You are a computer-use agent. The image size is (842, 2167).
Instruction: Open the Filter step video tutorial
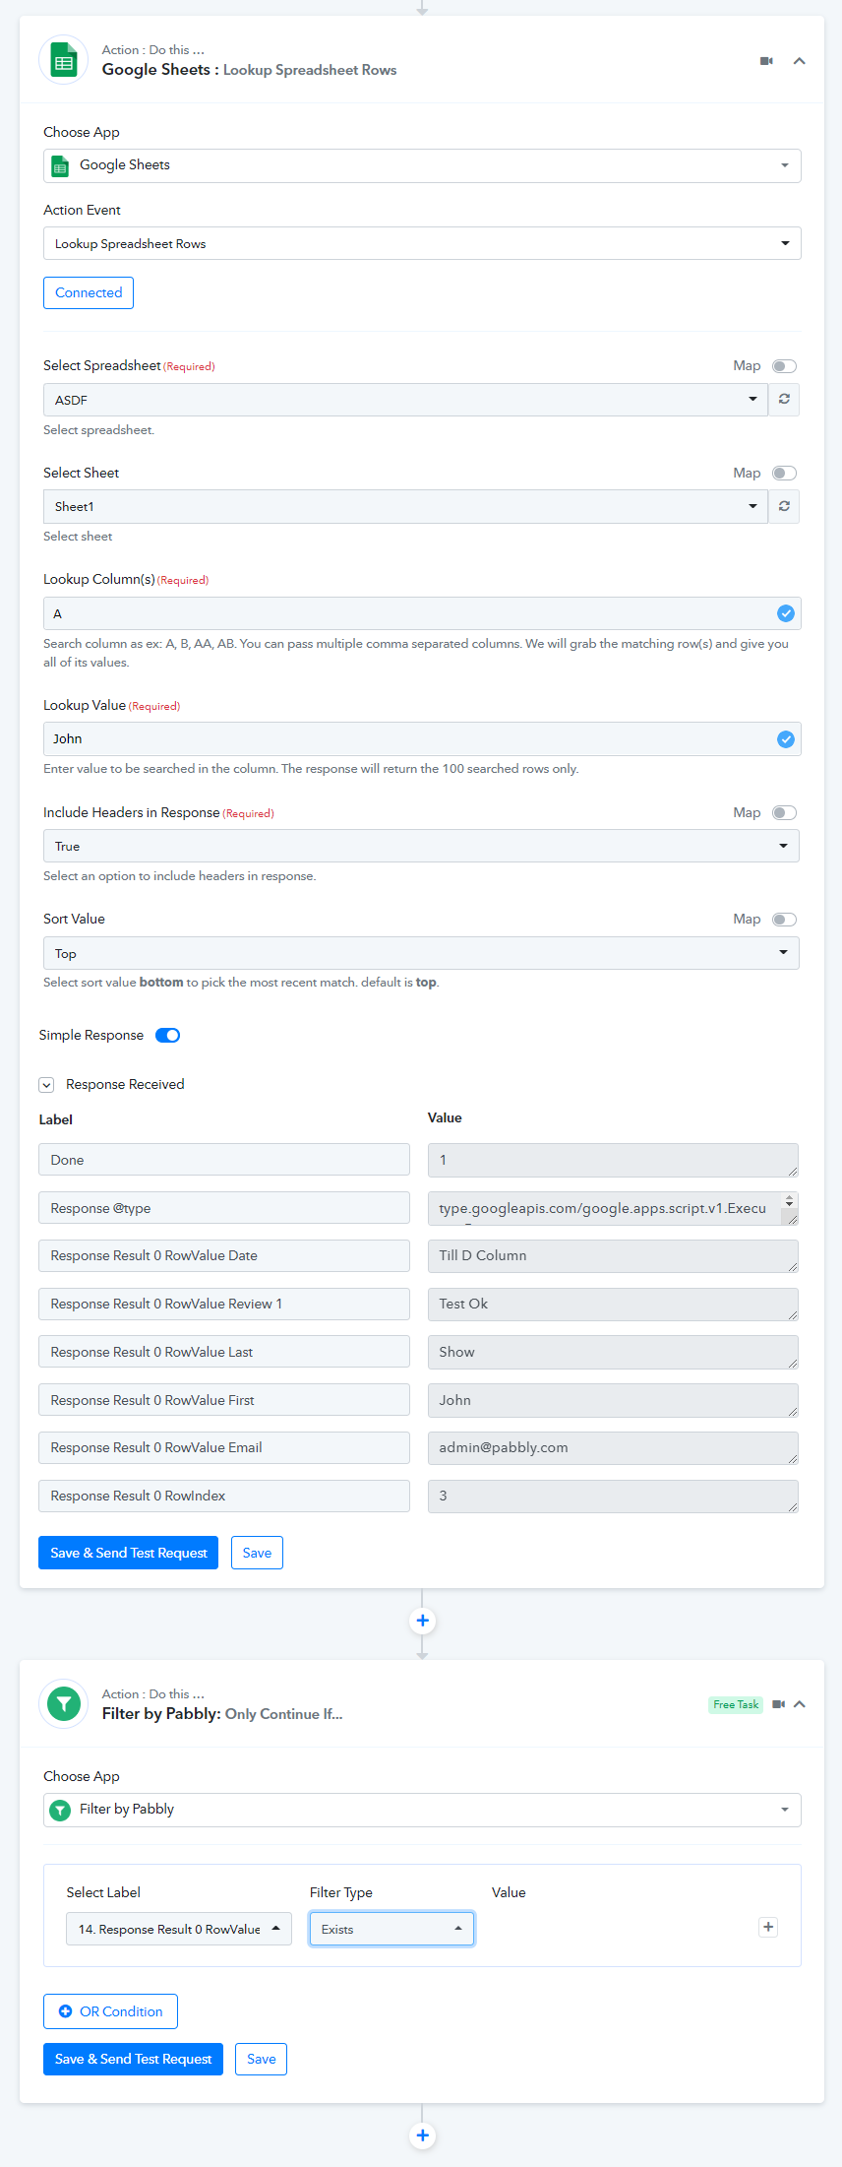coord(778,1704)
